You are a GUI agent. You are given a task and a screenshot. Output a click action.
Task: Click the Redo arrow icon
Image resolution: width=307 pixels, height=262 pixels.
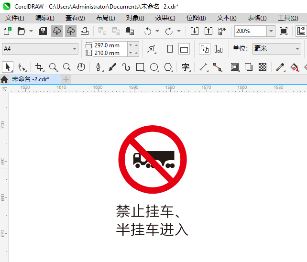(169, 31)
